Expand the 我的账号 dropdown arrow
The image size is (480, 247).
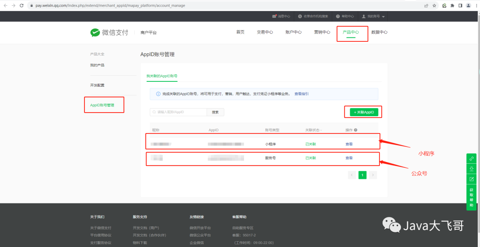click(x=383, y=16)
